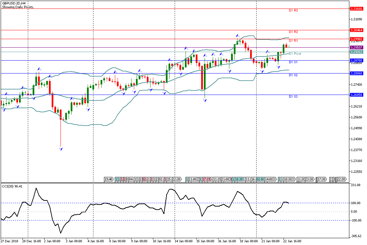
Task: Select the 14:00 event marker
Action: click(x=269, y=179)
